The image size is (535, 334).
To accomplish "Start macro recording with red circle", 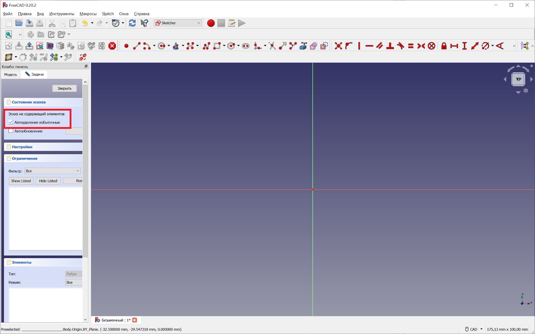I will pos(211,23).
